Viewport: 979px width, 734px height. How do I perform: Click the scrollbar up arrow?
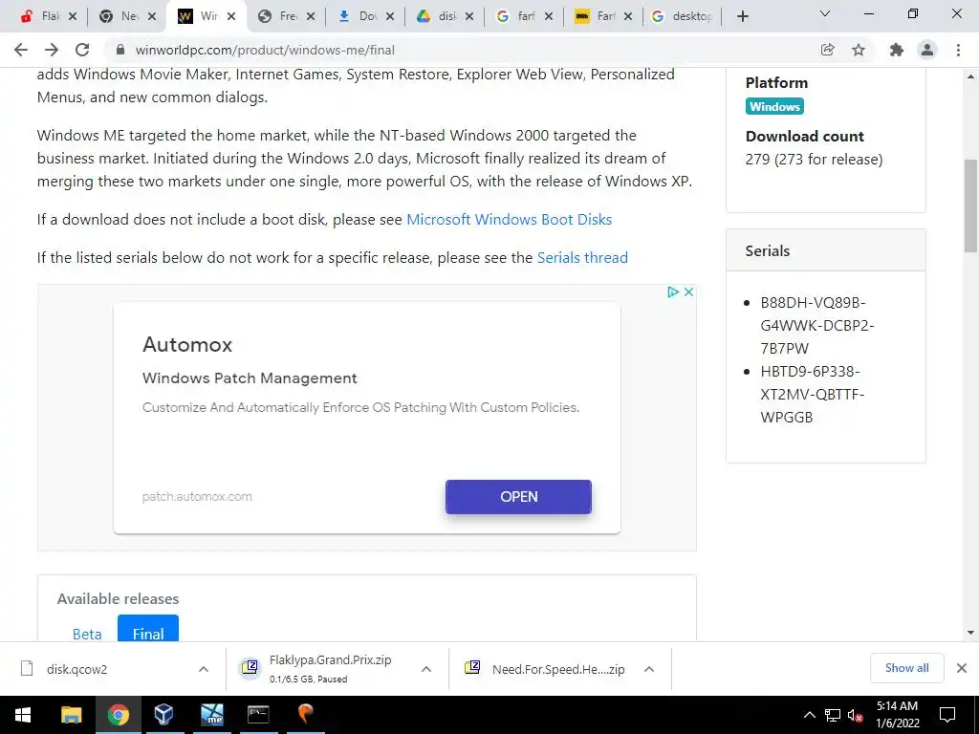[x=970, y=76]
